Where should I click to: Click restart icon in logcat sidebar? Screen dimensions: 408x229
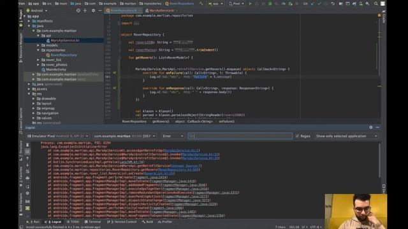point(27,186)
